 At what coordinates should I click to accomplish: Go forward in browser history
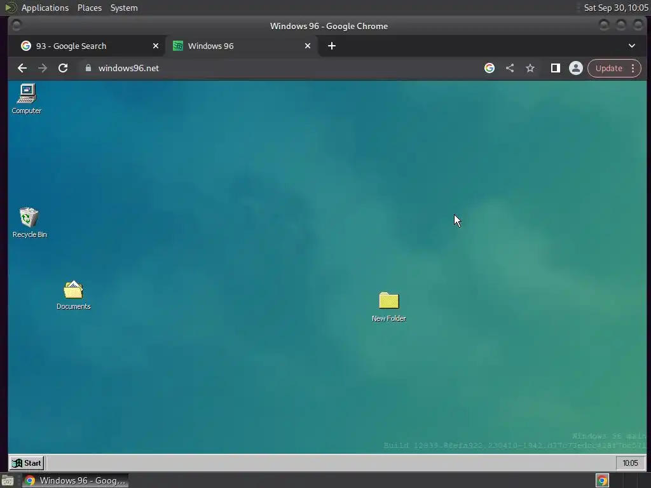(43, 68)
